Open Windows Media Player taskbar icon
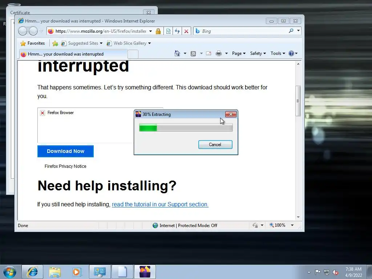Viewport: 372px width, 279px height. coord(77,272)
